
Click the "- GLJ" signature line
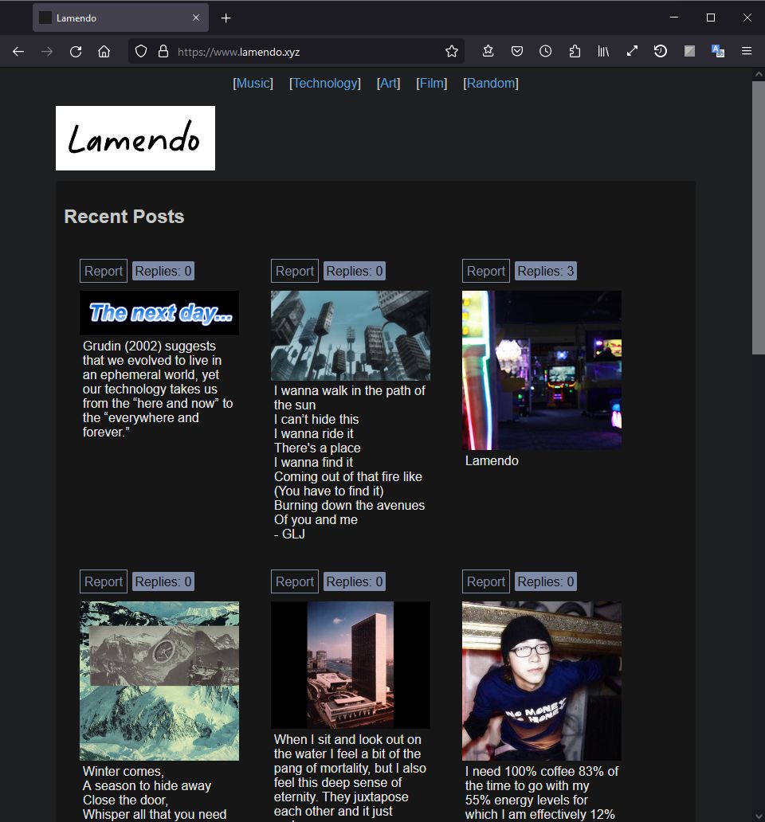(289, 534)
